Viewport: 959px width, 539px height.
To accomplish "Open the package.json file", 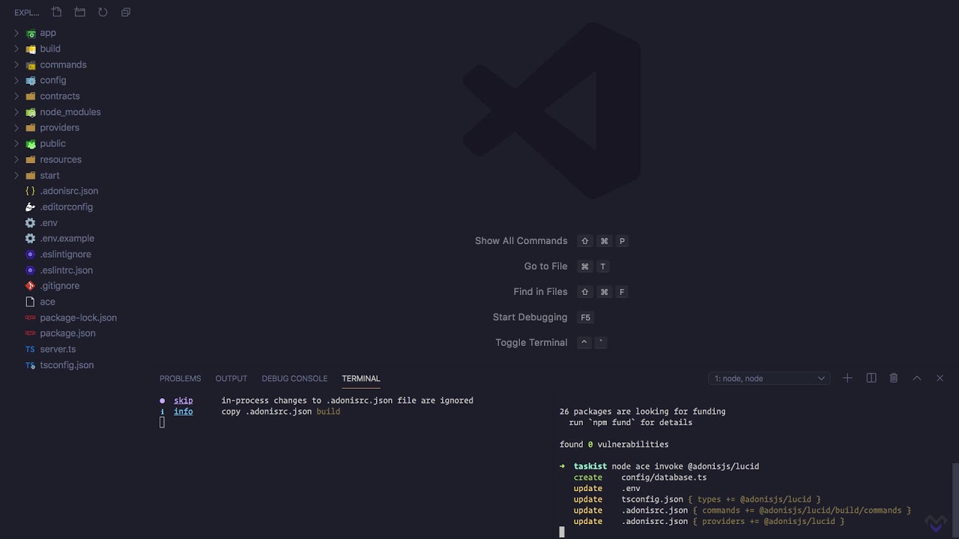I will 67,333.
